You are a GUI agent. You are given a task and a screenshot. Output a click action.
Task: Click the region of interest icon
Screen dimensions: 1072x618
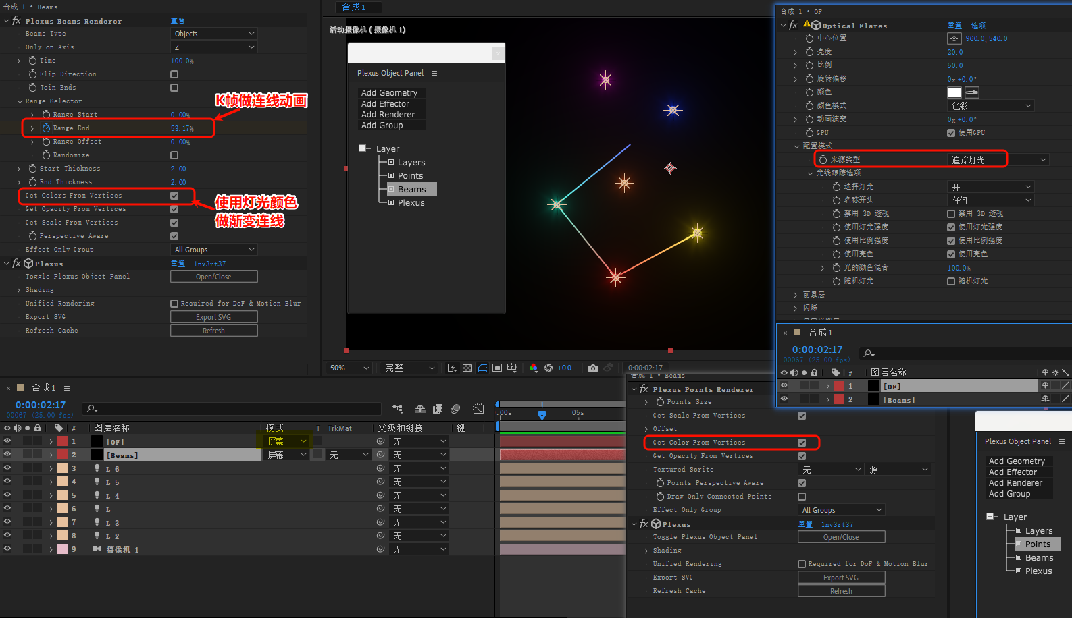point(497,368)
